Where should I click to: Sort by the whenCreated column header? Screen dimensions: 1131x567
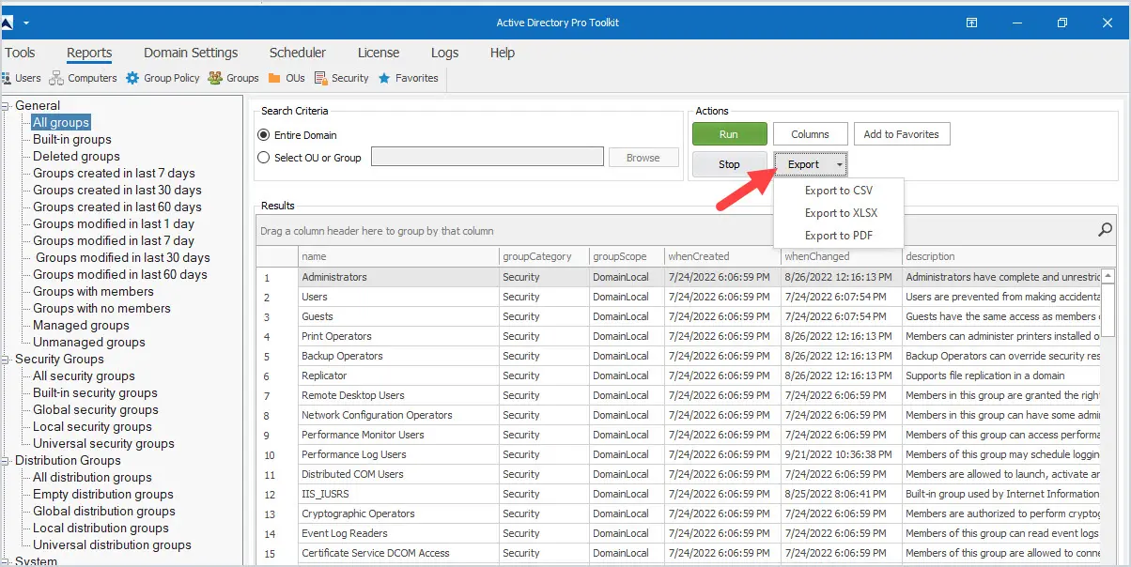click(721, 256)
